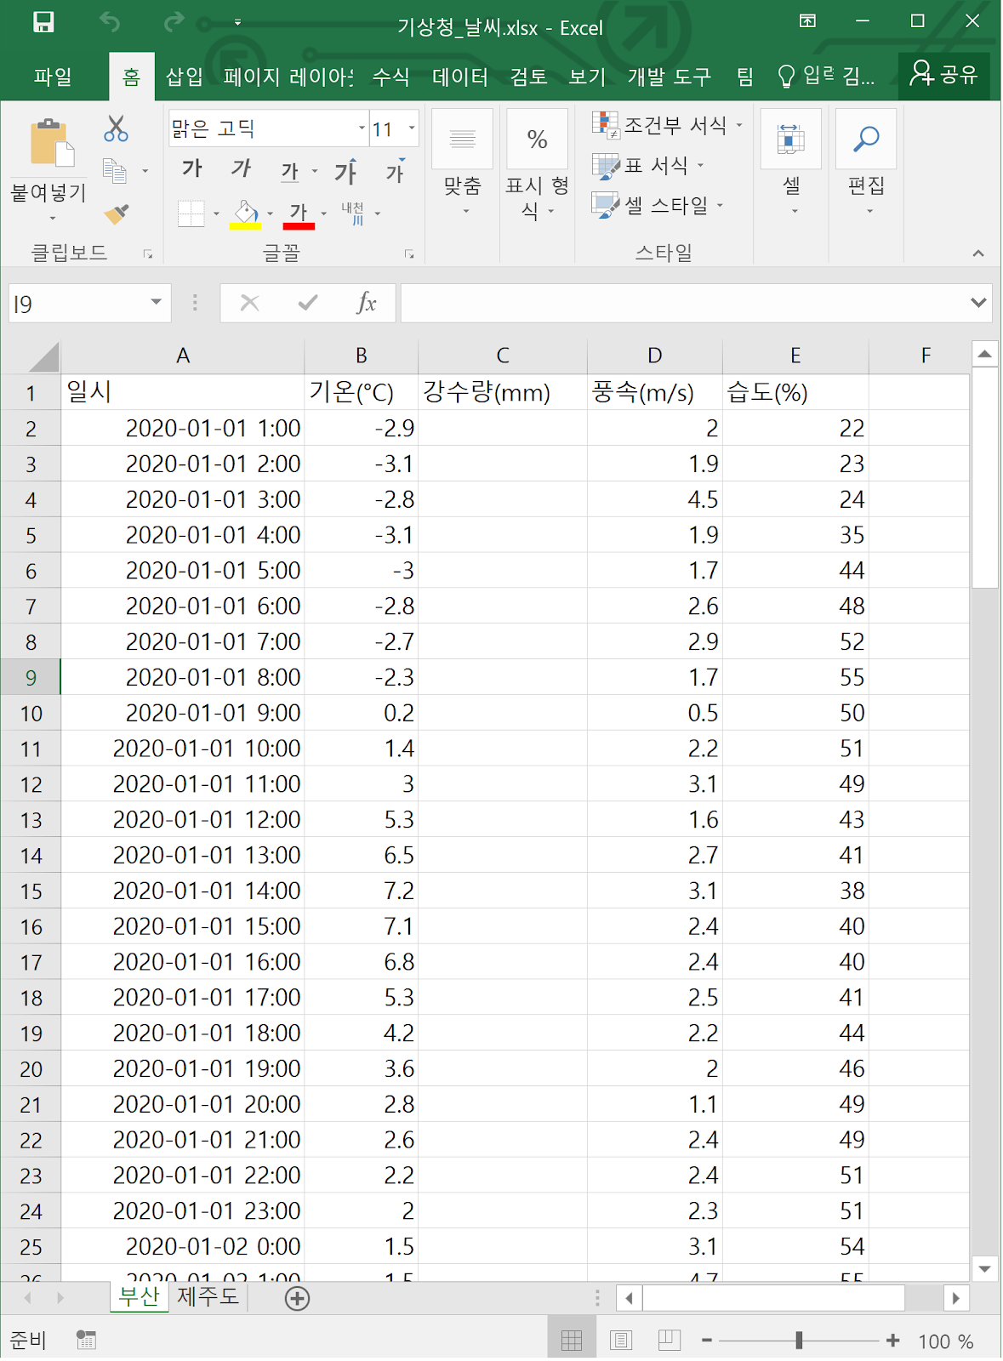Toggle italic 가 formatting
The image size is (1003, 1361).
click(241, 169)
